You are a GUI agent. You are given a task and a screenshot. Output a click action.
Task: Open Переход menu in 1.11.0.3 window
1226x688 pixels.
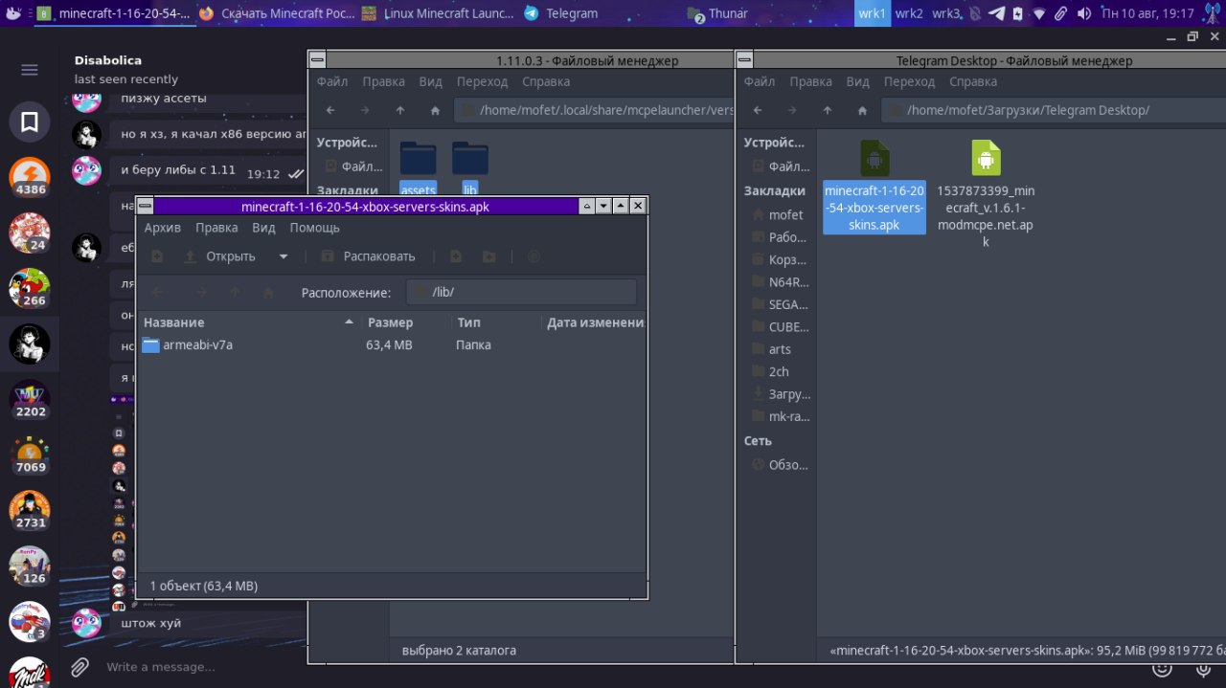tap(482, 81)
